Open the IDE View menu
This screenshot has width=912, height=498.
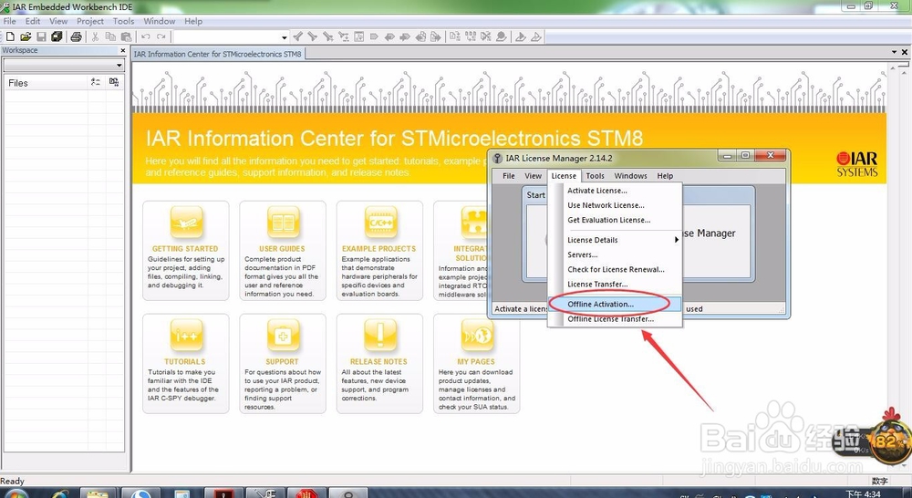58,21
